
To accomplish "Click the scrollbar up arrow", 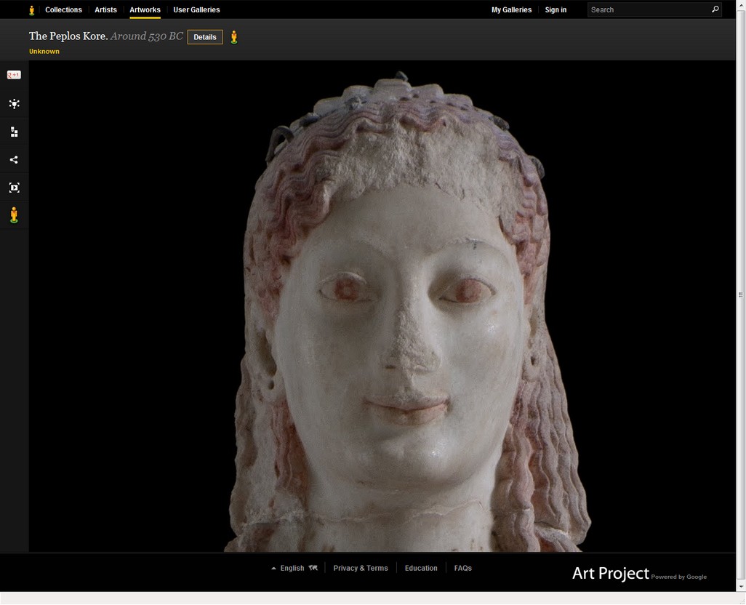I will (741, 4).
